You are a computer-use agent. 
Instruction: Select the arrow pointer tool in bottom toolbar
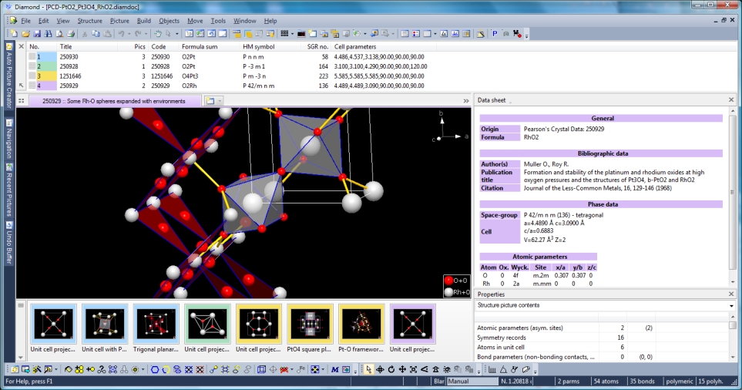(368, 370)
